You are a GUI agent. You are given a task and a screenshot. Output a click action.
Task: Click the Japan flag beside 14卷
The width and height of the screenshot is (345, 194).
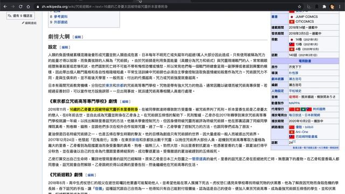pyautogui.click(x=292, y=39)
